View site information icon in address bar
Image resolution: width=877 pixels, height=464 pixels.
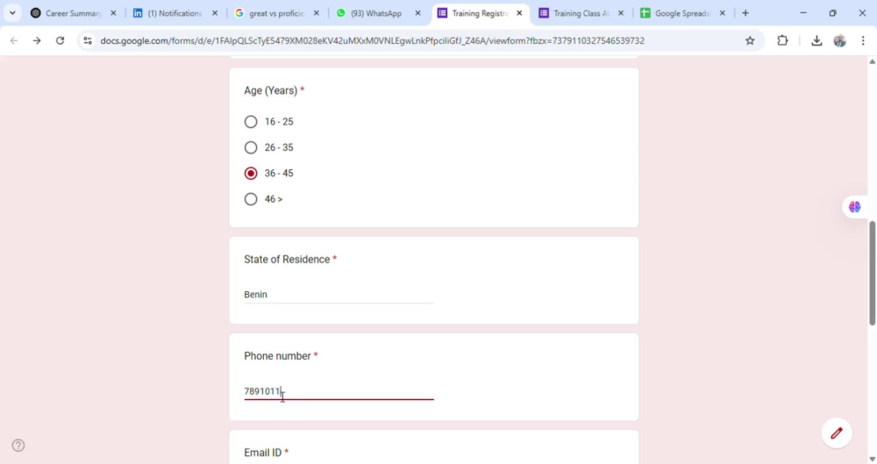pos(88,40)
